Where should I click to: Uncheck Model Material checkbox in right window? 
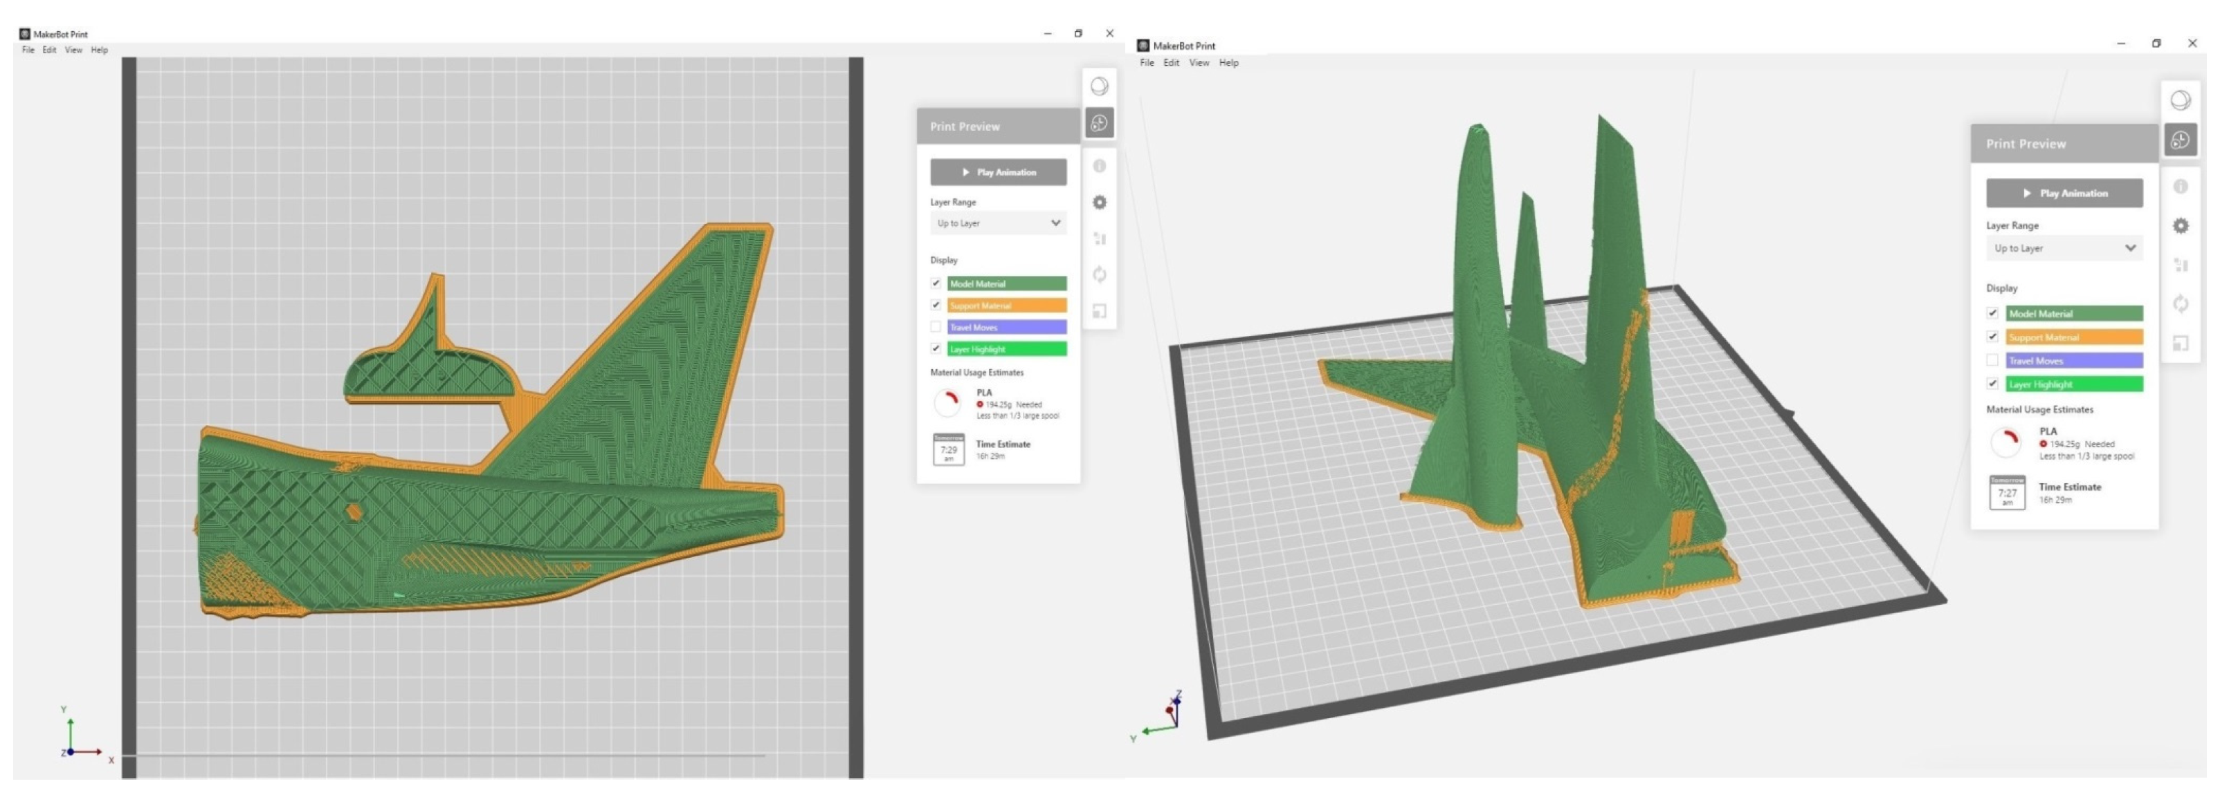coord(1992,313)
